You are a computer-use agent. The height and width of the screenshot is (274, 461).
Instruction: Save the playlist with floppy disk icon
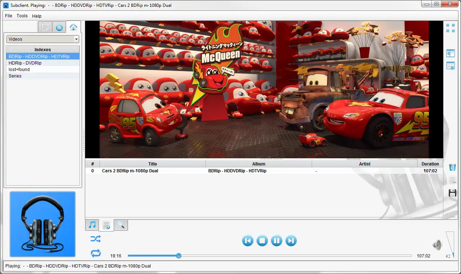click(452, 193)
